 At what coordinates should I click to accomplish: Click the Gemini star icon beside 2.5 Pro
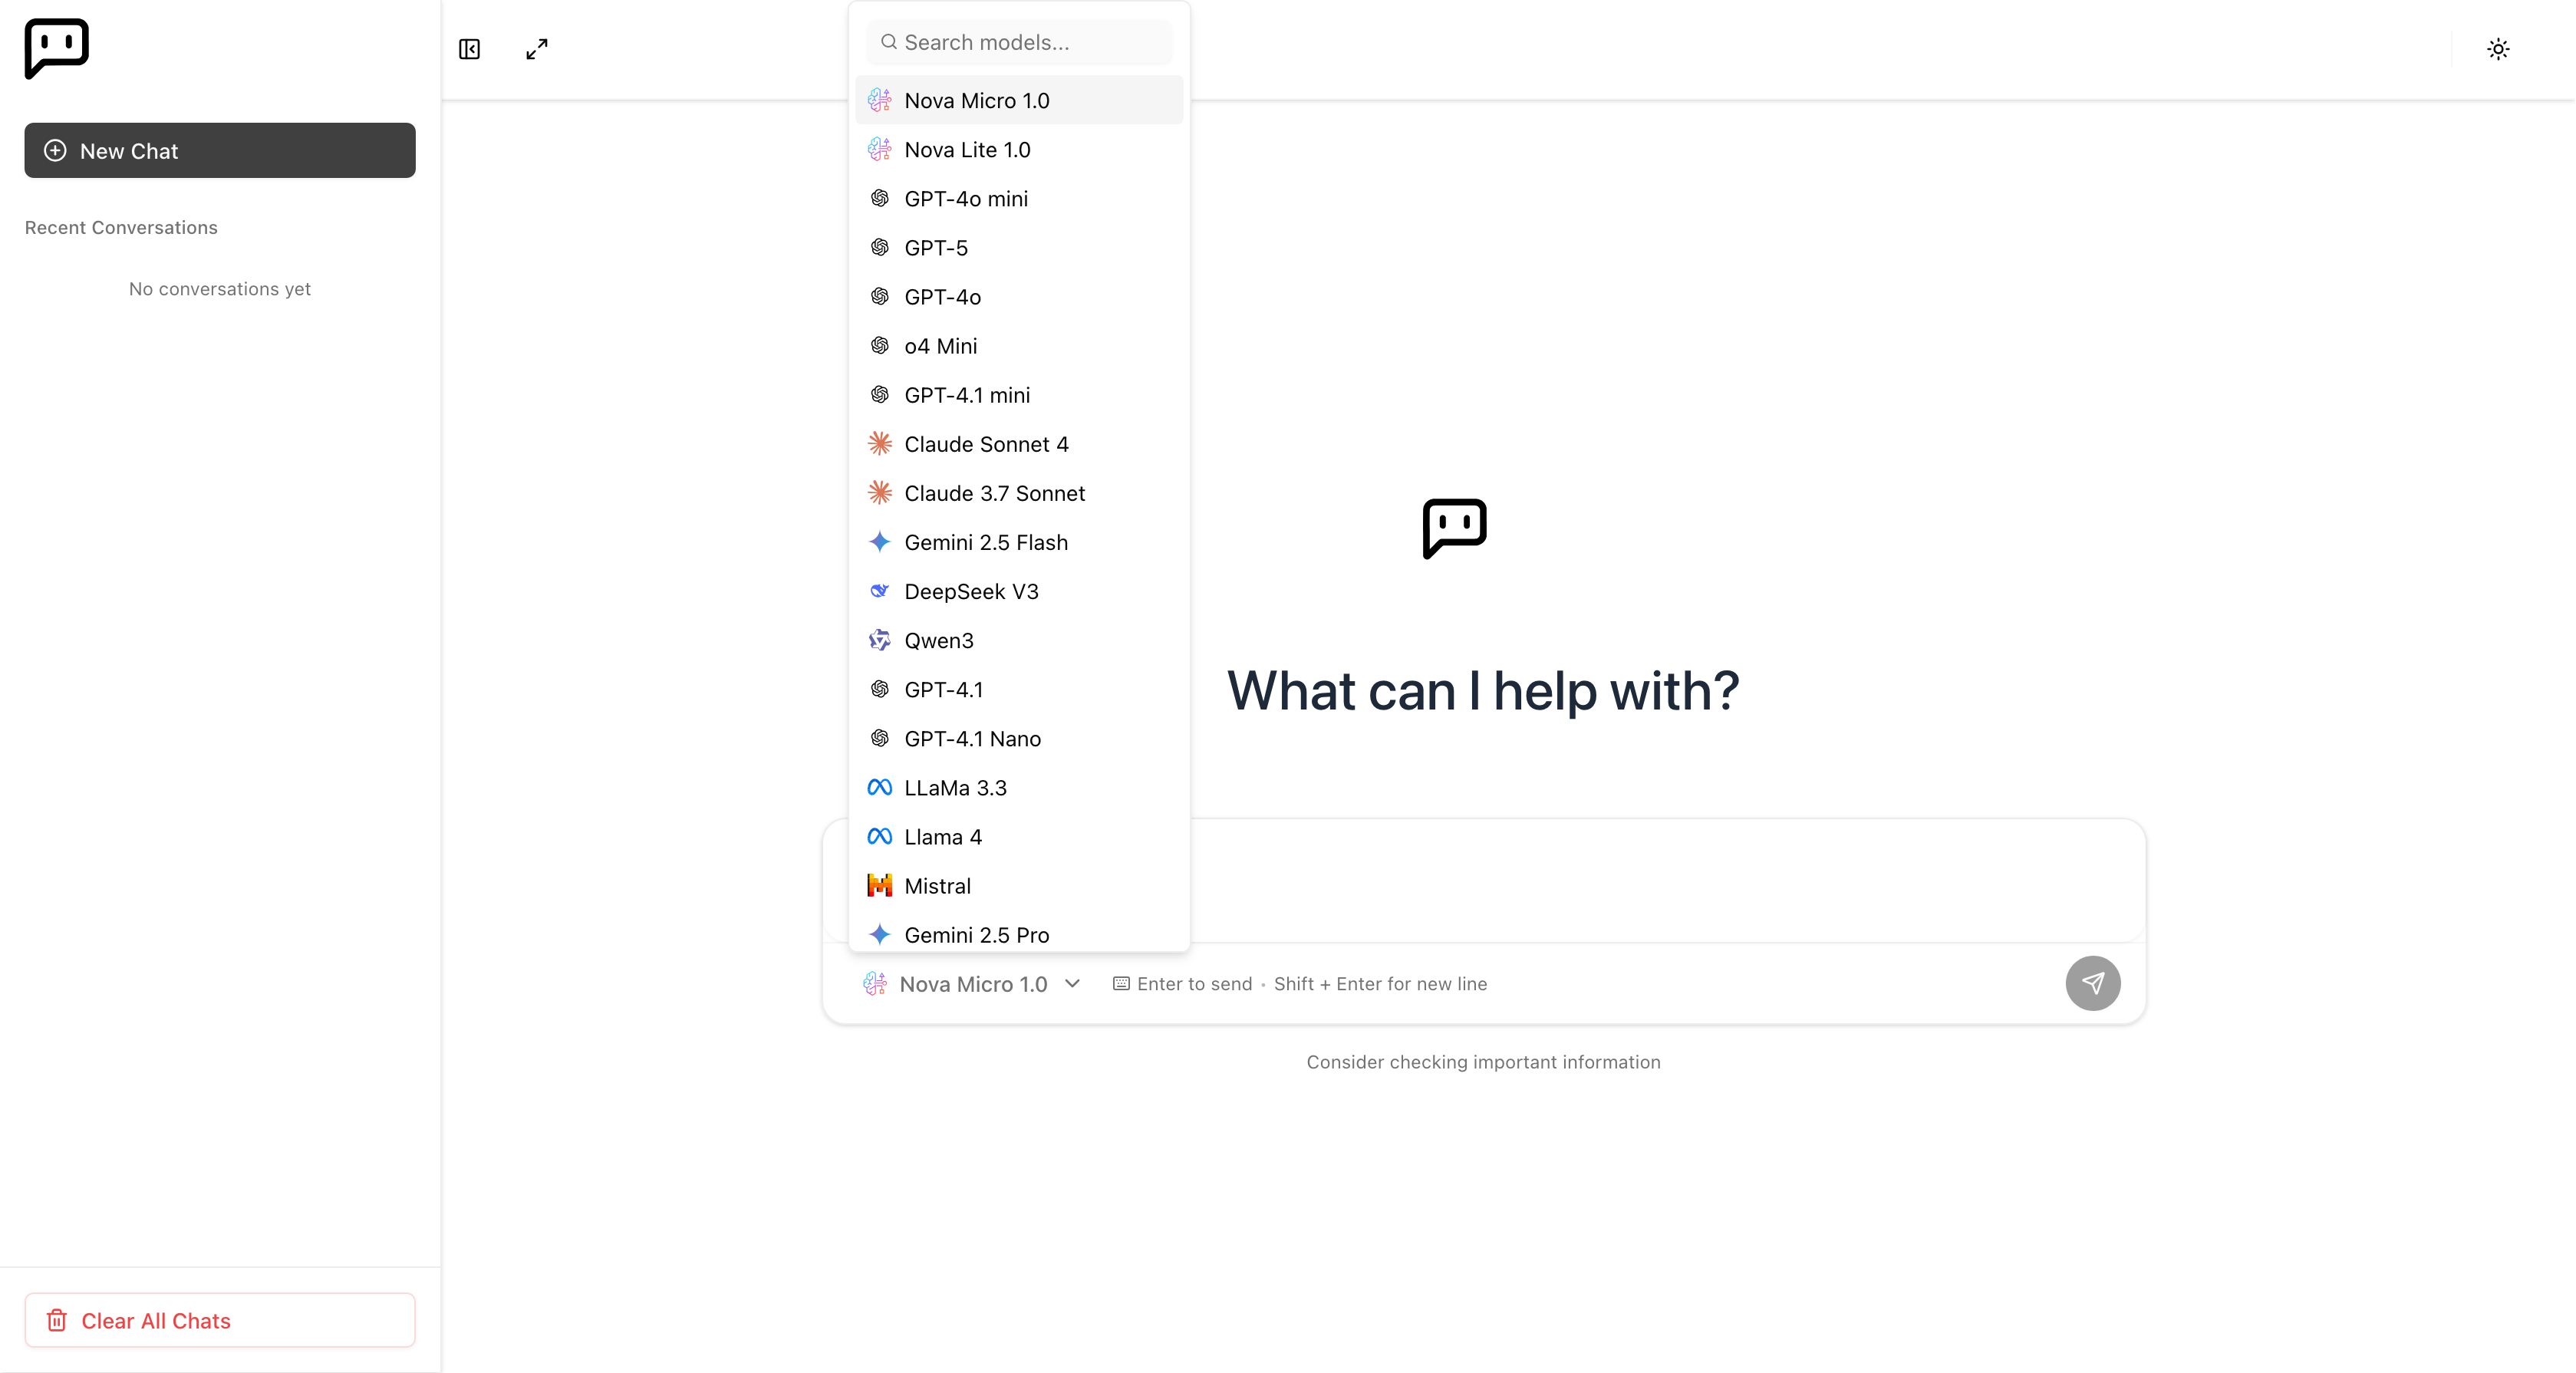tap(880, 934)
